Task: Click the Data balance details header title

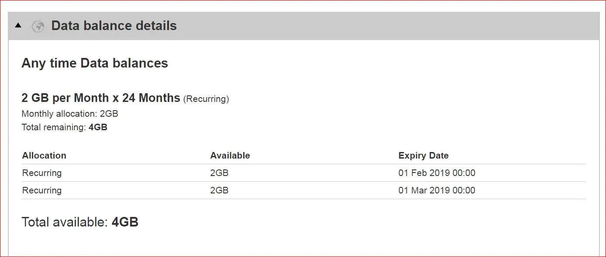Action: point(114,26)
